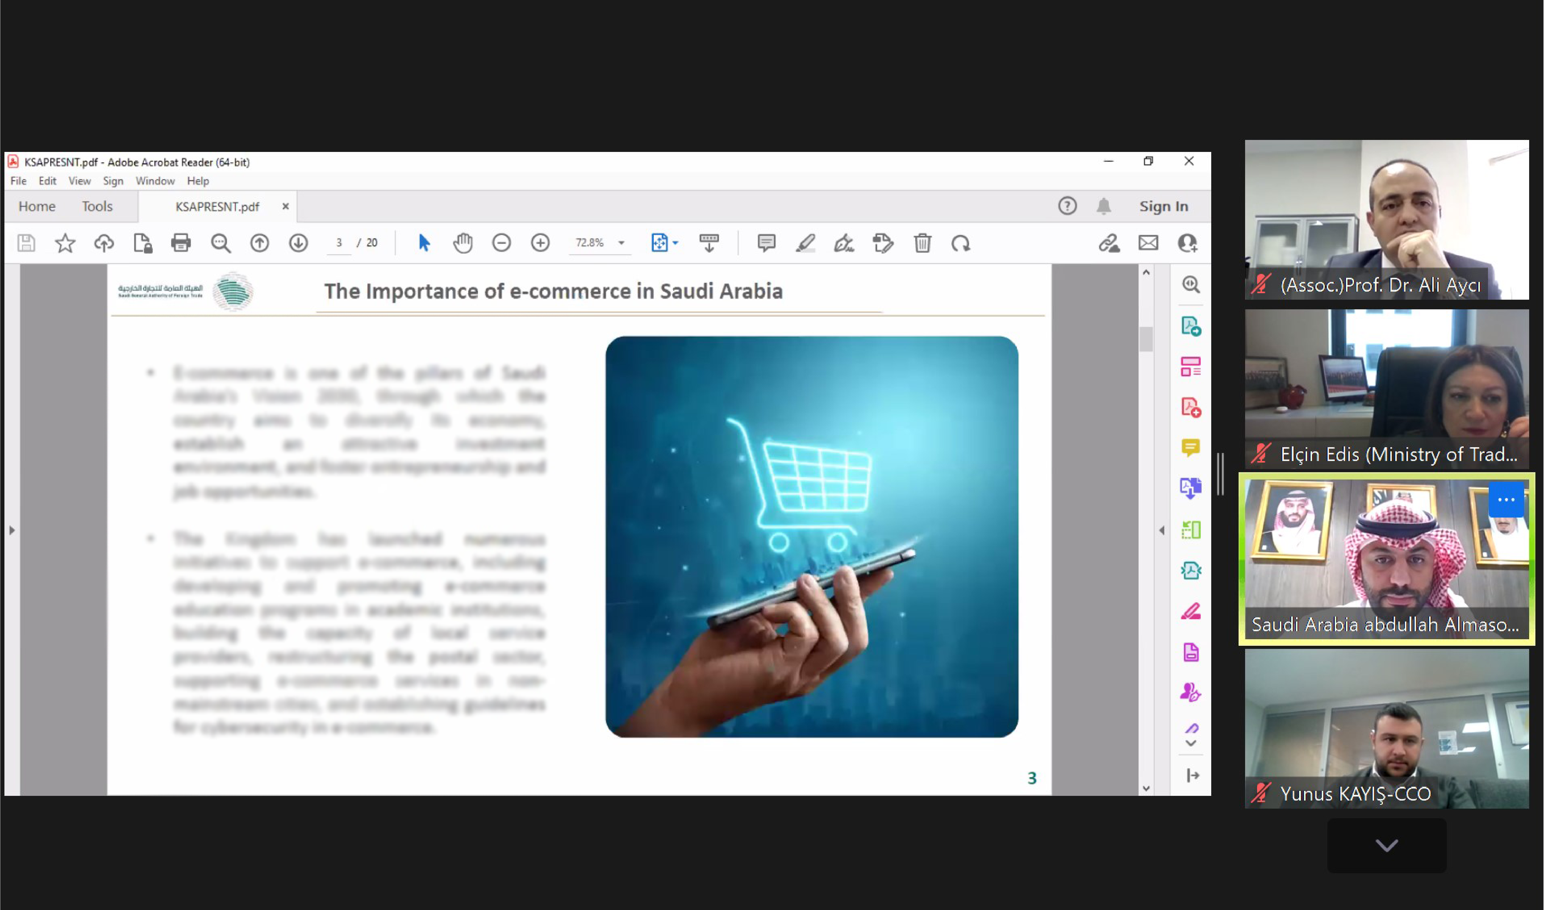Open Comment tool in right pane
The height and width of the screenshot is (910, 1544).
click(x=1191, y=448)
